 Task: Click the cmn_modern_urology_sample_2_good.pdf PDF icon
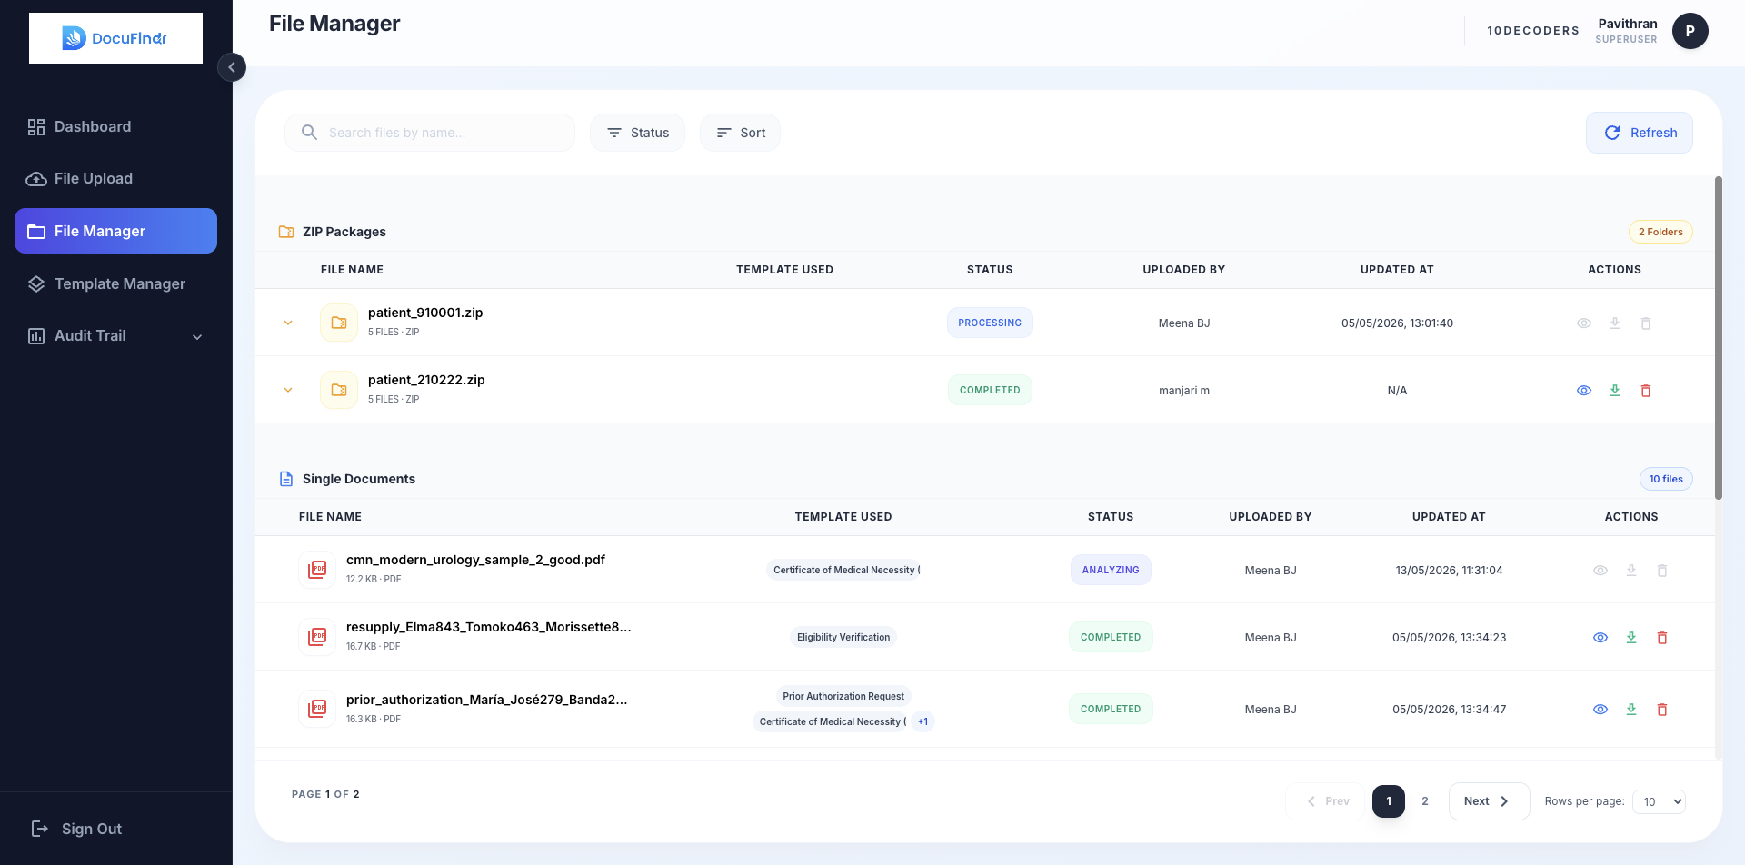pyautogui.click(x=317, y=570)
